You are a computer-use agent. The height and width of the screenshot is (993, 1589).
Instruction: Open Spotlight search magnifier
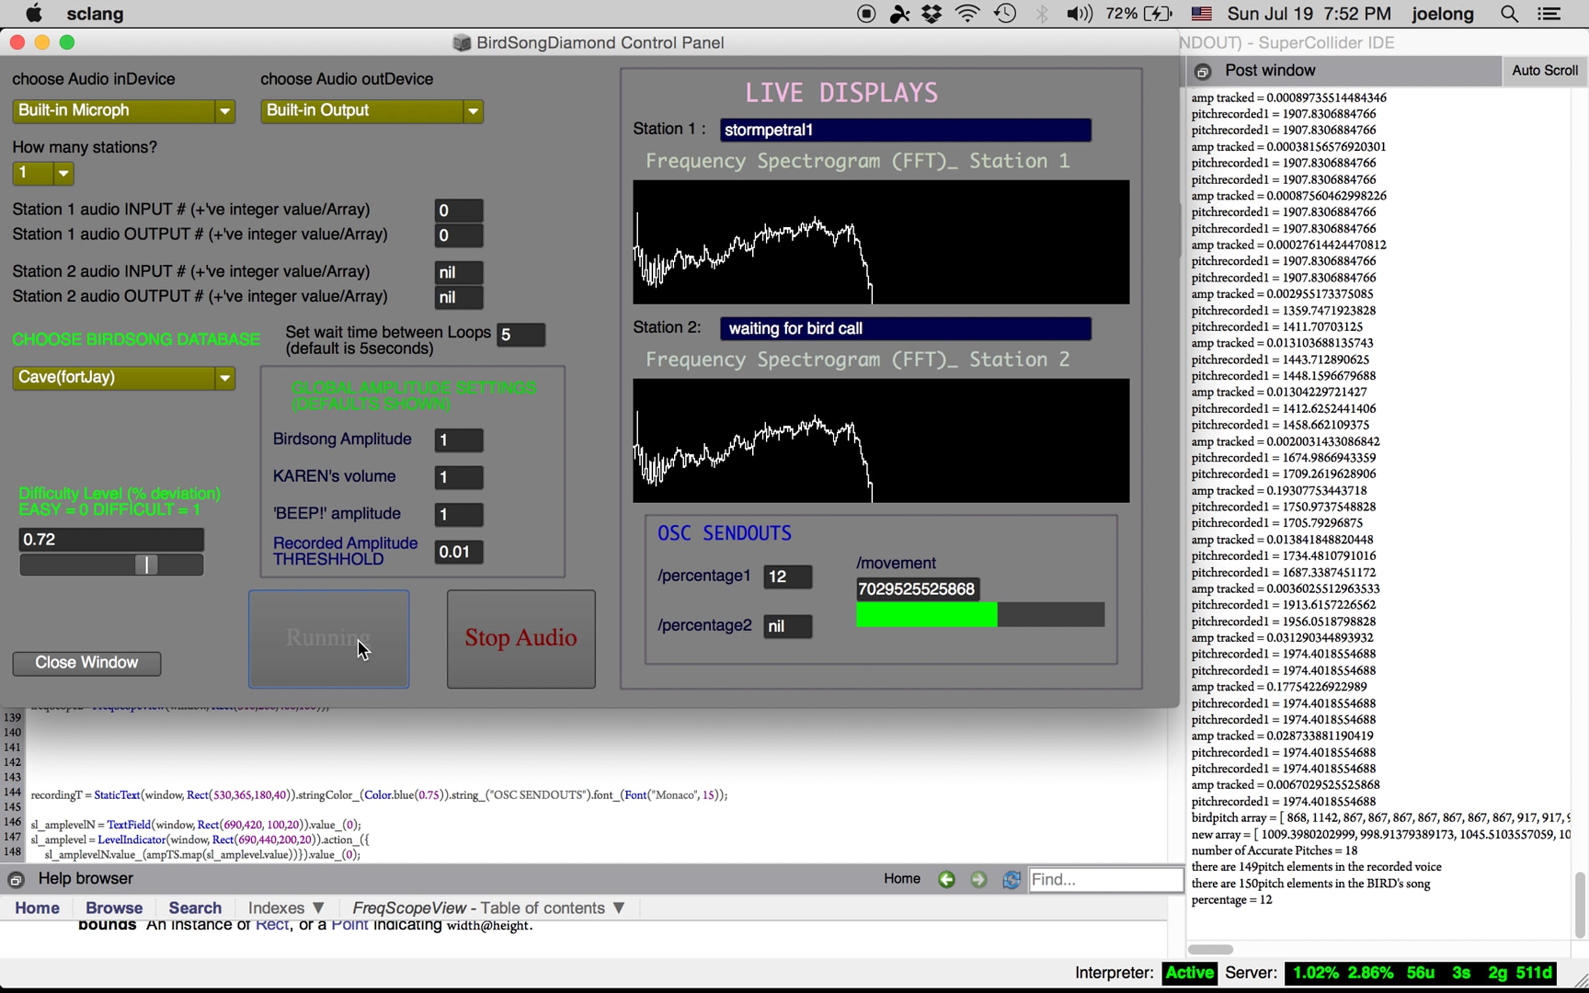point(1510,13)
